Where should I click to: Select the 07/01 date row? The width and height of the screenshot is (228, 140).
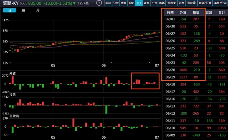(x=196, y=19)
